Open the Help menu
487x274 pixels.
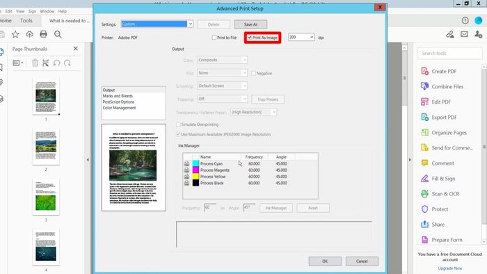(x=63, y=11)
